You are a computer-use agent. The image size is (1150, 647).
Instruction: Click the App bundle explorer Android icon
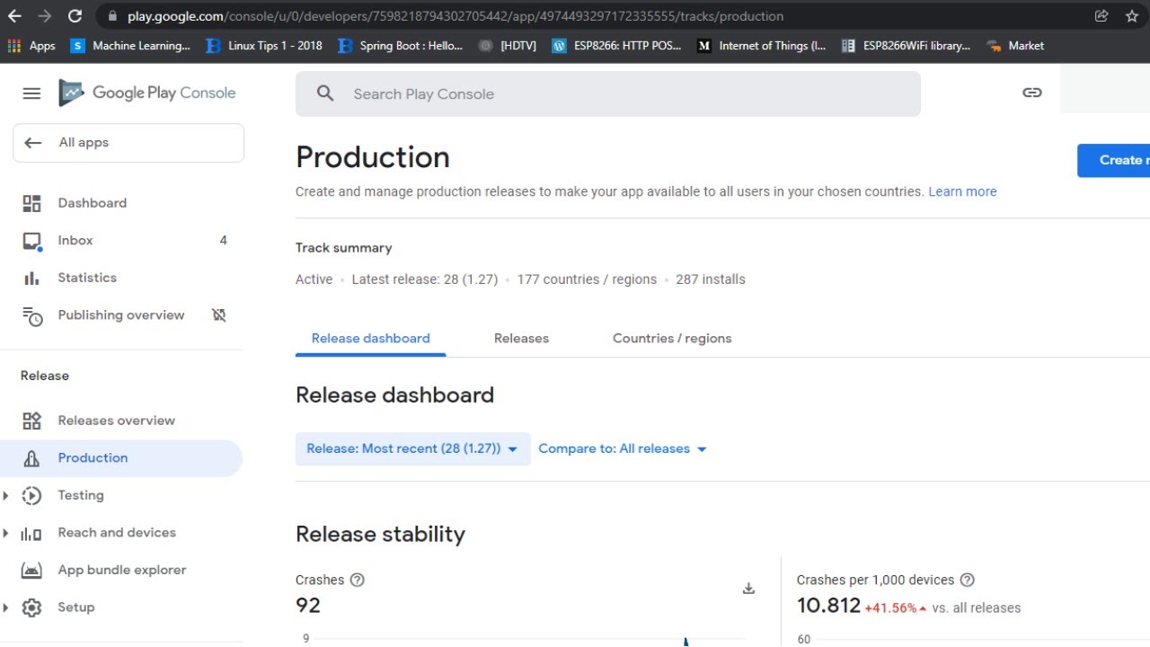[31, 571]
